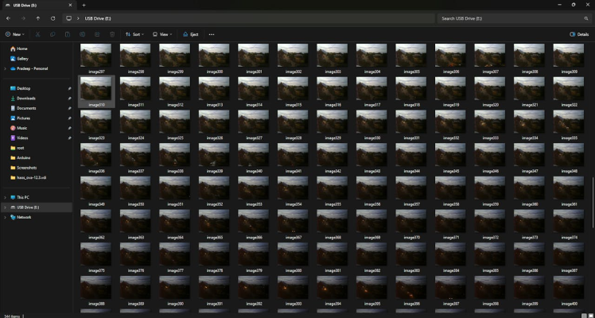Open the Screenshots folder in sidebar
Screen dimensions: 595x318
tap(23, 167)
